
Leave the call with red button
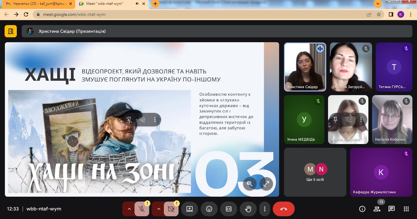(x=283, y=209)
